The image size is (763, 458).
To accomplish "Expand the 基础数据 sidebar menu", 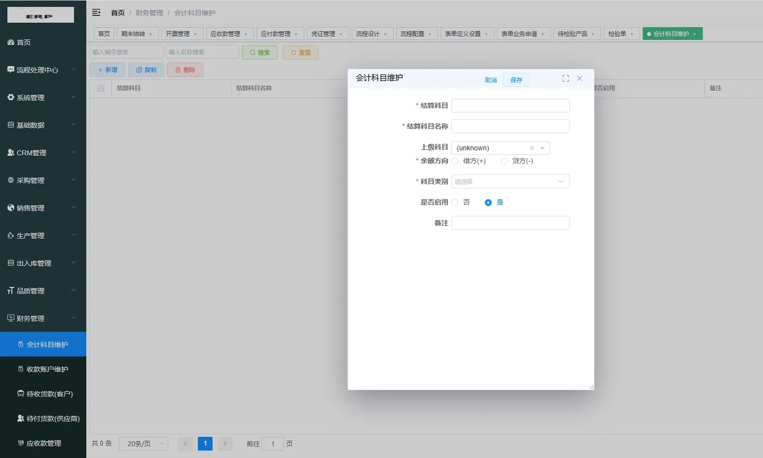I will pyautogui.click(x=74, y=124).
